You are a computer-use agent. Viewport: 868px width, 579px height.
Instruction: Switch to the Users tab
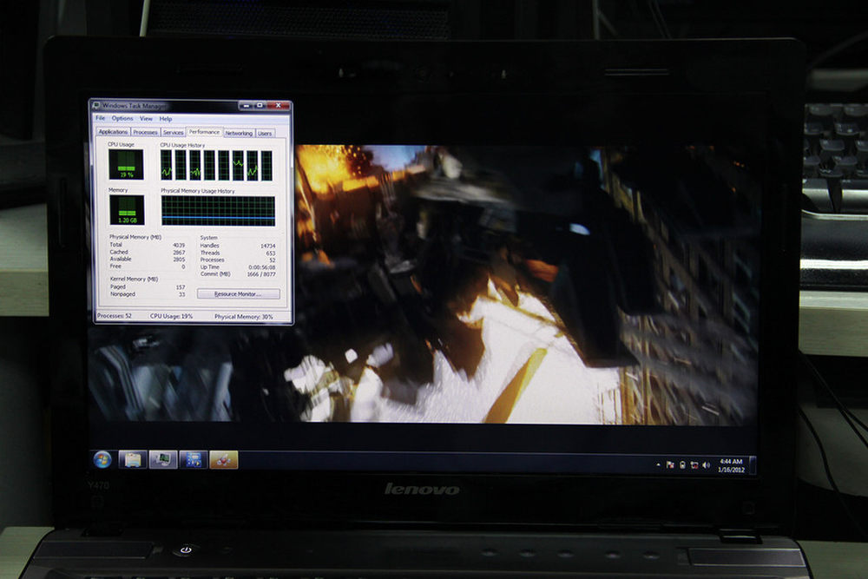pos(265,133)
